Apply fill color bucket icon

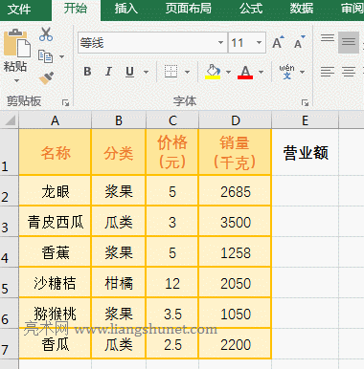pyautogui.click(x=213, y=72)
